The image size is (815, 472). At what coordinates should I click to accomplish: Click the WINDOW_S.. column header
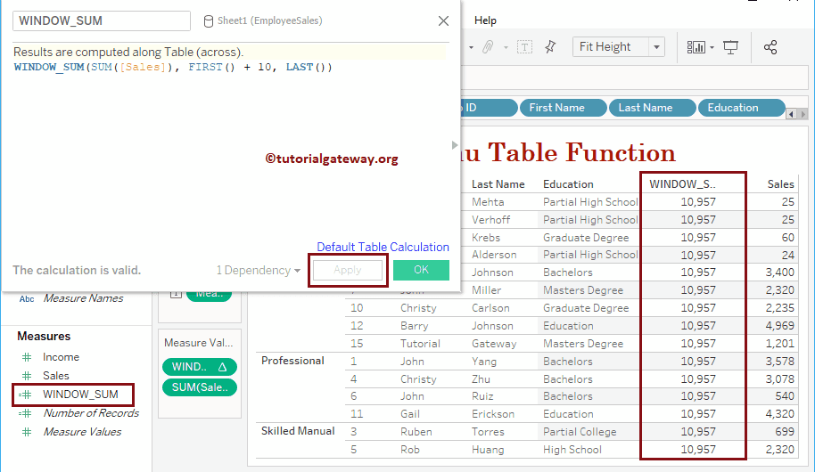click(x=682, y=183)
